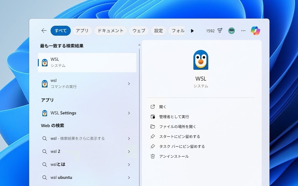Screen dimensions: 298x186
Task: Click the pin icon beside タスク バーにピン留めする
Action: tap(153, 146)
